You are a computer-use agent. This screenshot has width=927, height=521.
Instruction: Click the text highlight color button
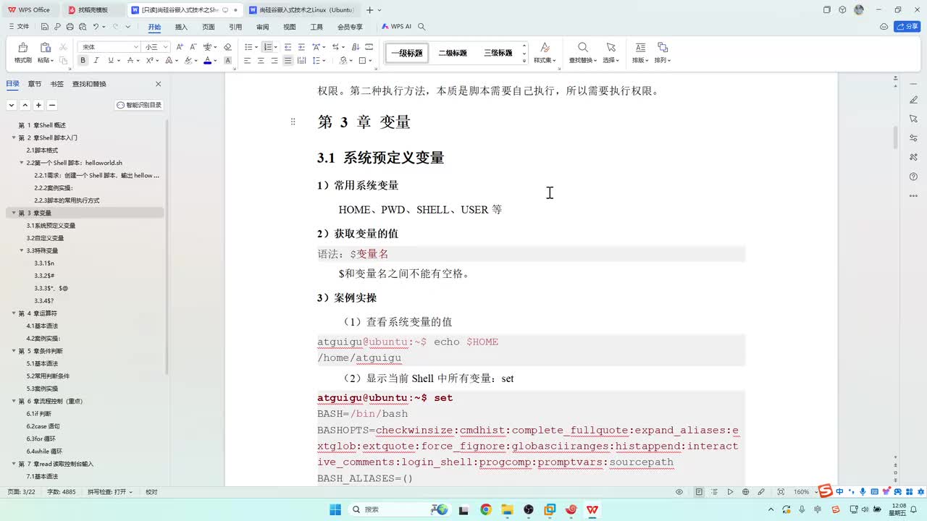point(188,61)
